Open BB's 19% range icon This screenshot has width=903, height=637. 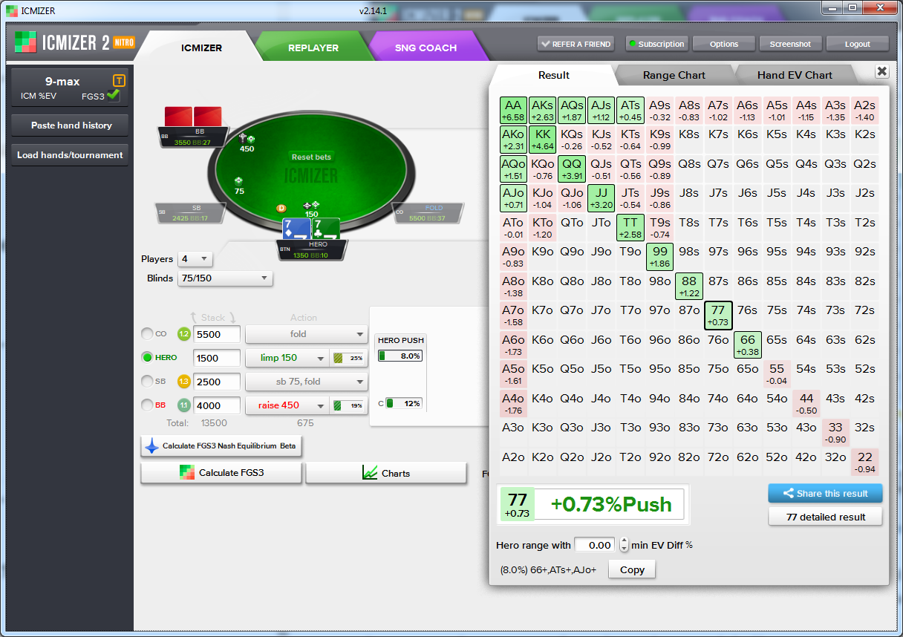349,405
